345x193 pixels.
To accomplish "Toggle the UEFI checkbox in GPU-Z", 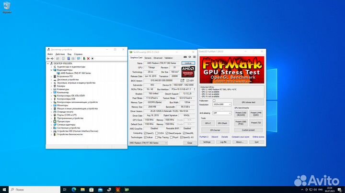I will 188,81.
